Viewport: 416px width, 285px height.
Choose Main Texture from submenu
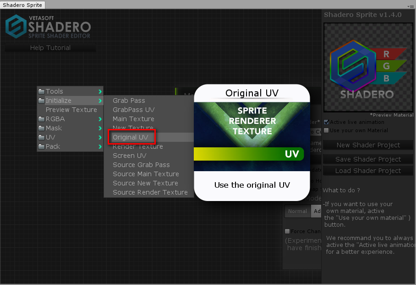tap(149, 119)
